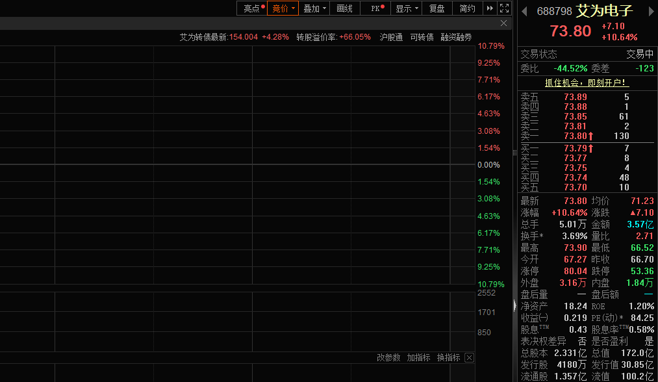Click the 委差 -123 value
The image size is (658, 382).
644,68
